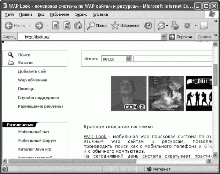Click the IE page icon in title bar
220x174 pixels.
5,6
